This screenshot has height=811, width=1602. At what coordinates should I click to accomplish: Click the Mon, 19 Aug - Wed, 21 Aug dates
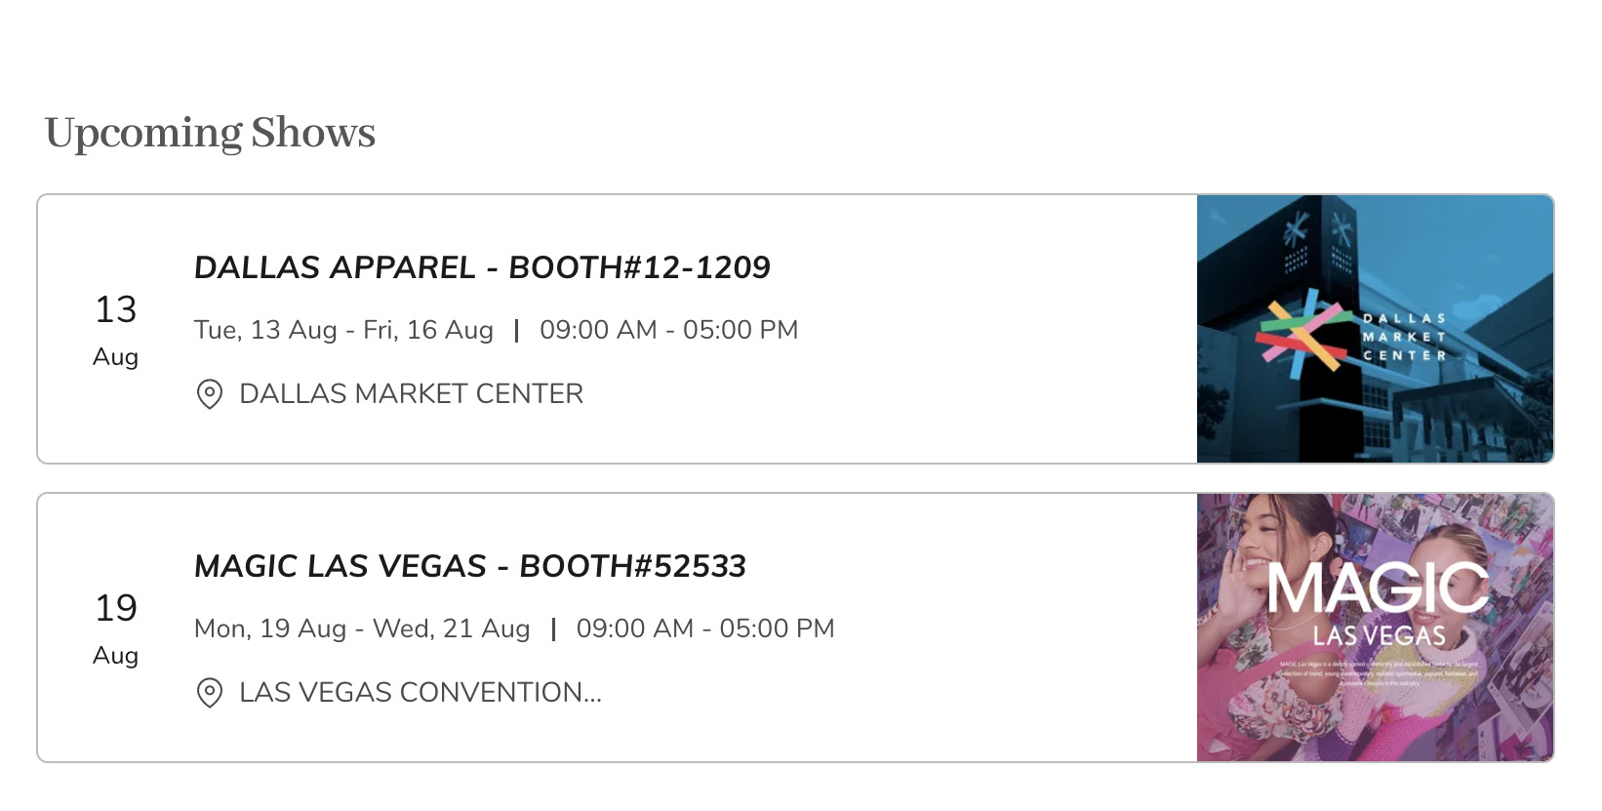click(362, 629)
